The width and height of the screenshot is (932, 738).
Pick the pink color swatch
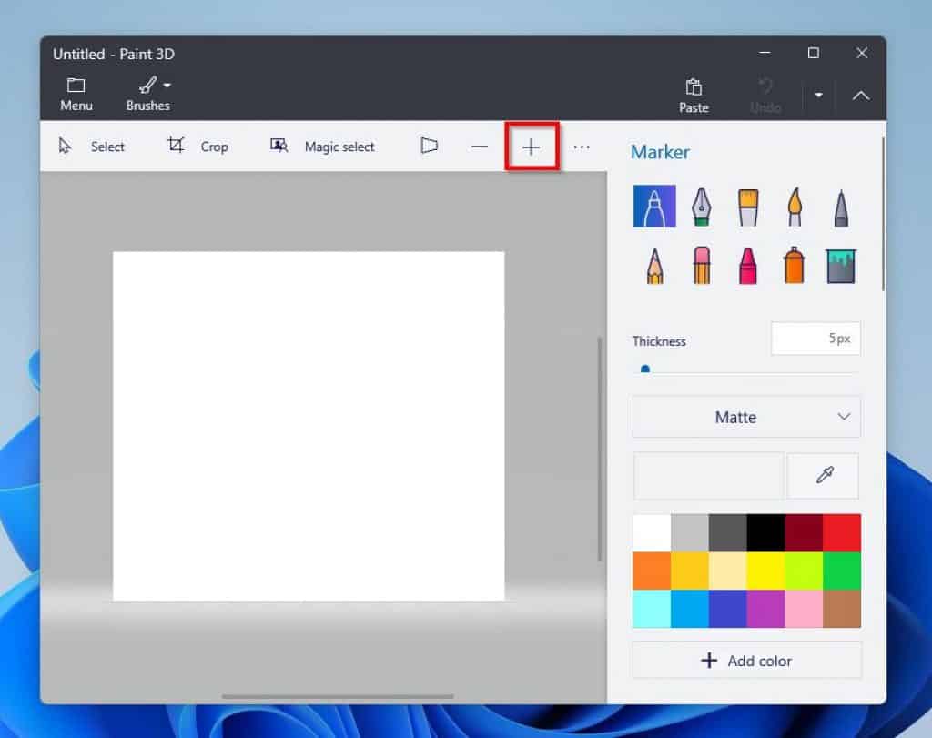804,609
